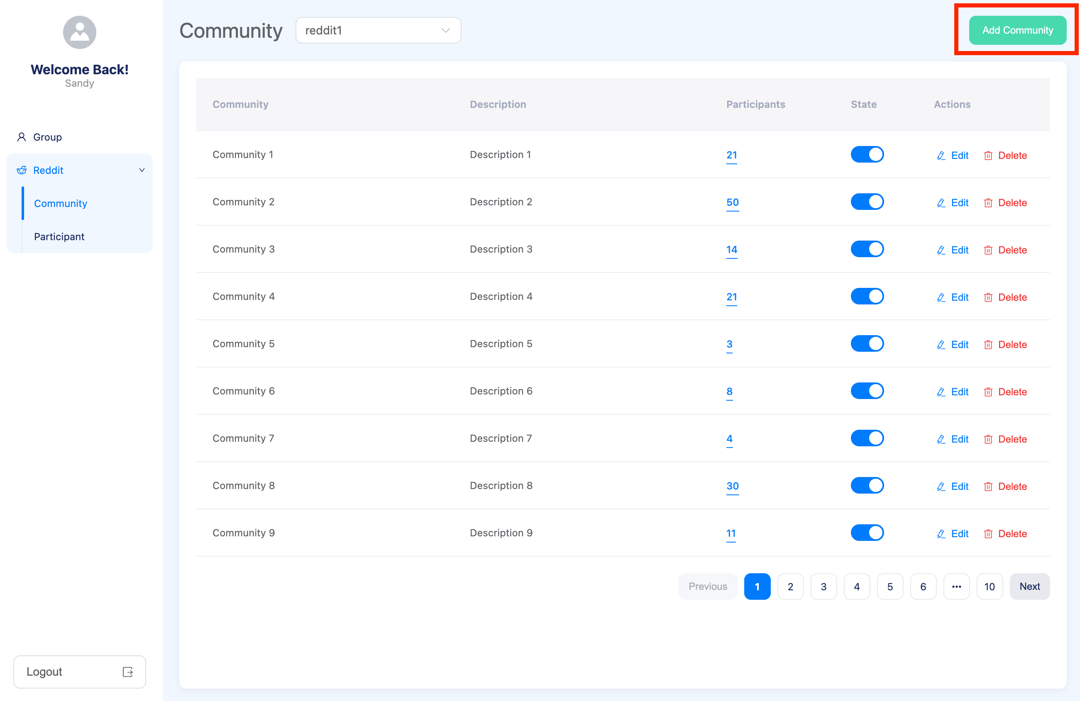Click the pencil icon for Community 9
This screenshot has height=701, width=1080.
941,534
